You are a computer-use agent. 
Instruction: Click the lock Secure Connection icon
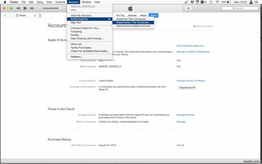194,26
